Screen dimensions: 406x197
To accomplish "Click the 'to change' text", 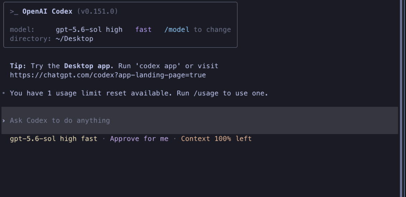I will [x=212, y=30].
